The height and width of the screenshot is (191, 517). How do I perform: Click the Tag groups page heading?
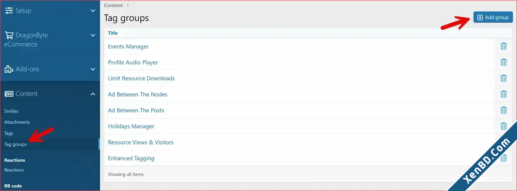127,18
